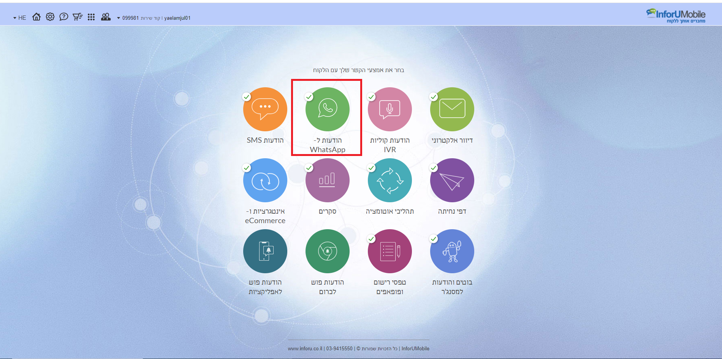Click the 'הודעות פוש לברוב' label
The height and width of the screenshot is (359, 722).
click(328, 287)
